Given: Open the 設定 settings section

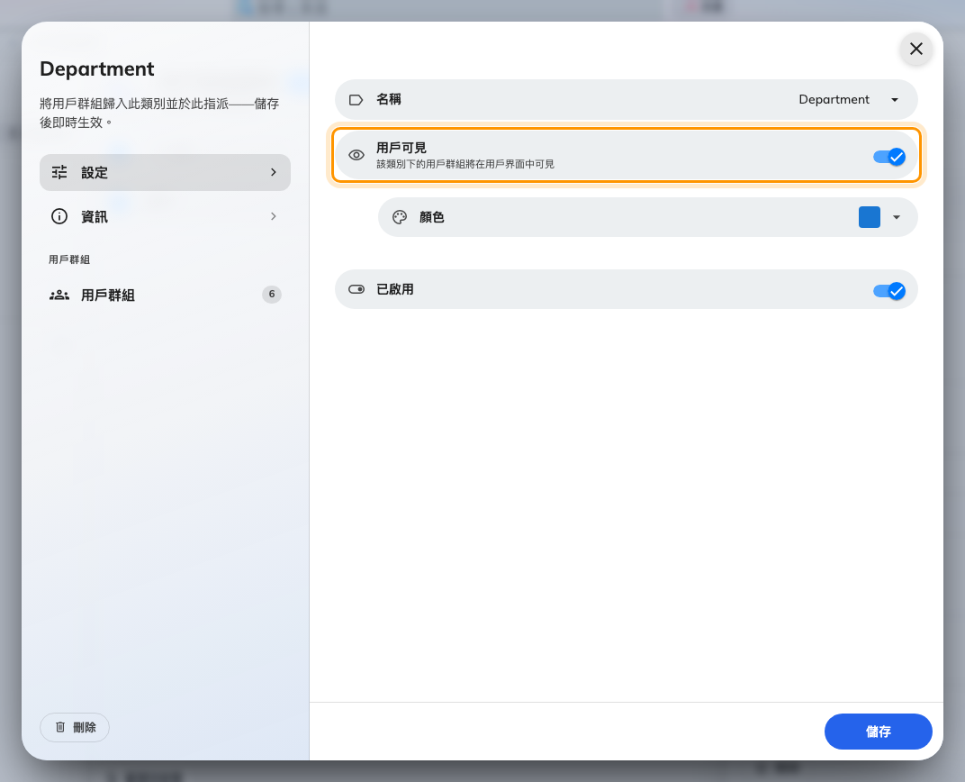Looking at the screenshot, I should (165, 172).
